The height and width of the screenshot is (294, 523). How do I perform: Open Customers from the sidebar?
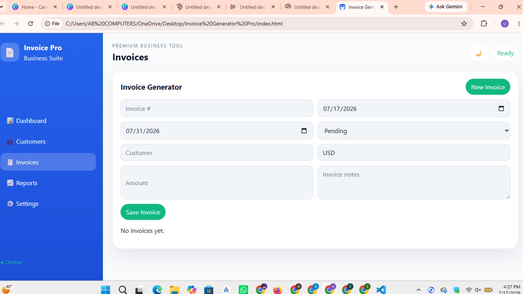tap(48, 142)
